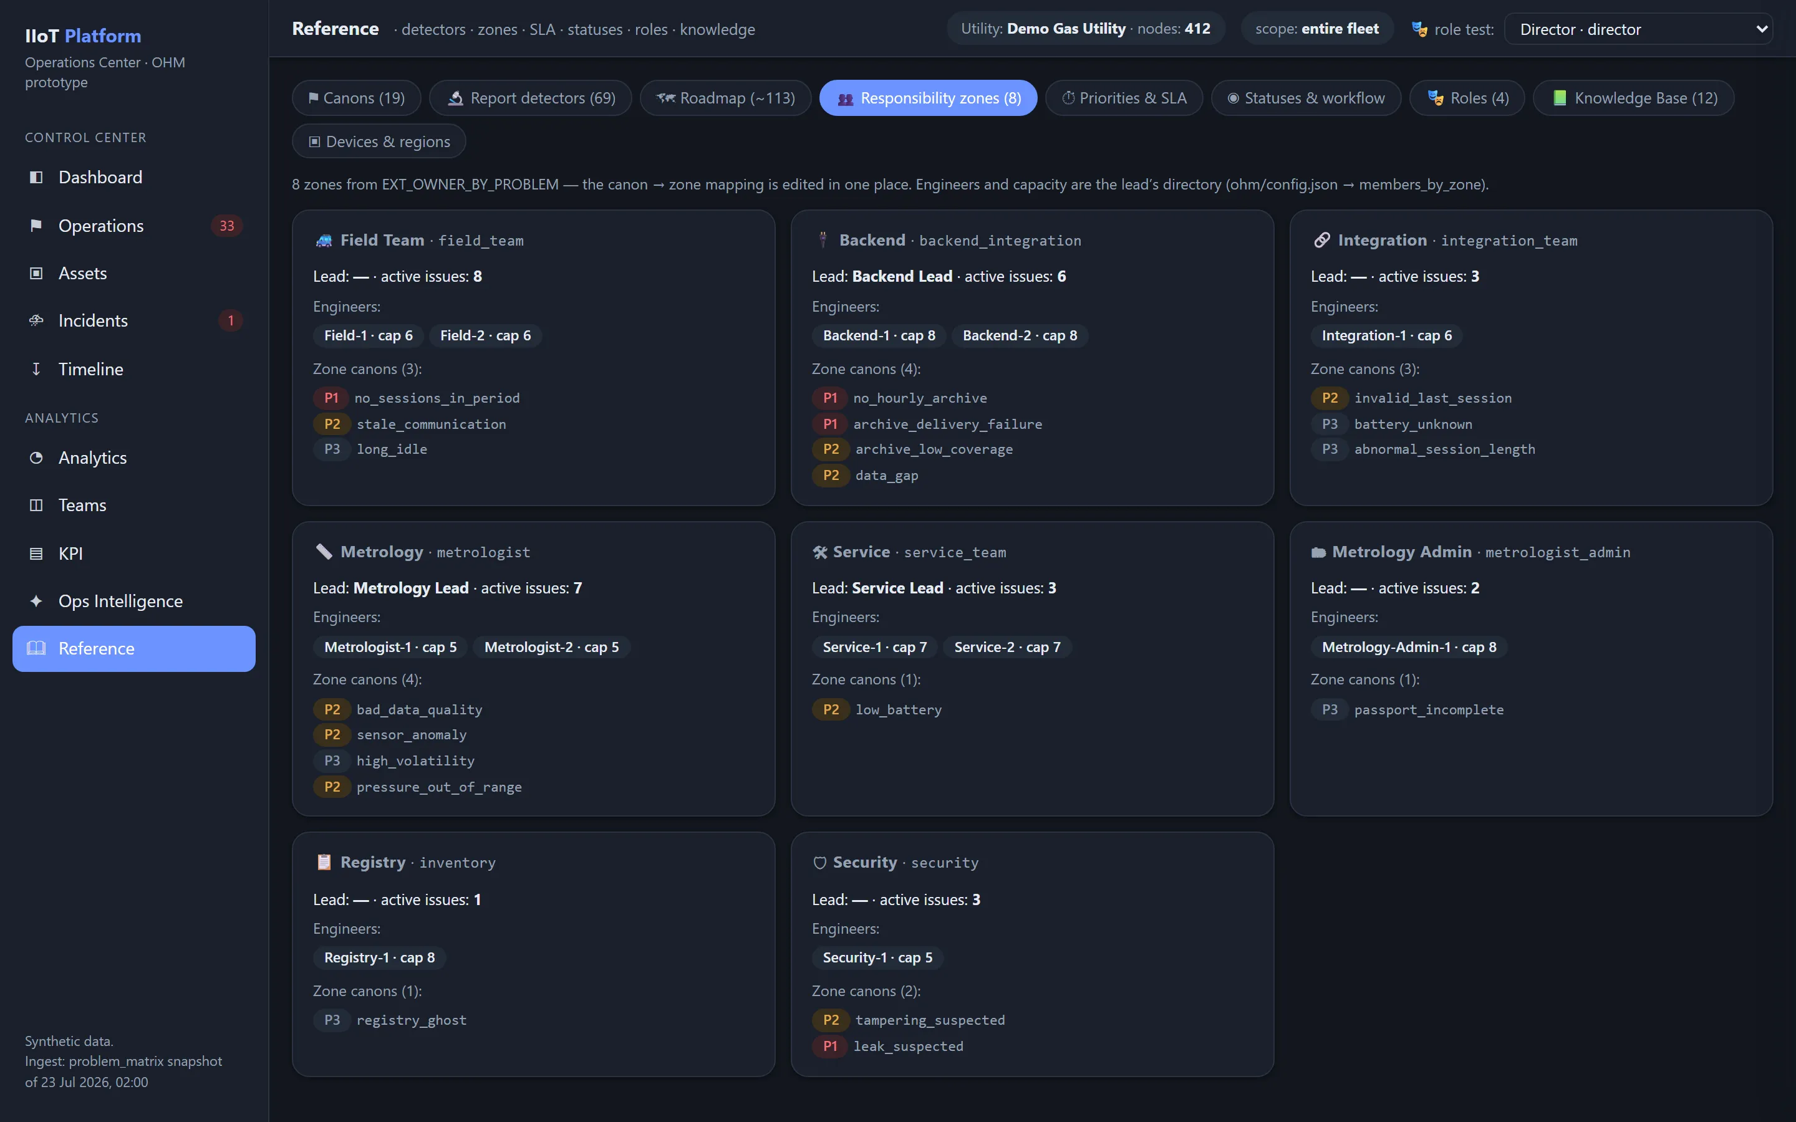Open KPI page
This screenshot has width=1796, height=1122.
coord(133,554)
